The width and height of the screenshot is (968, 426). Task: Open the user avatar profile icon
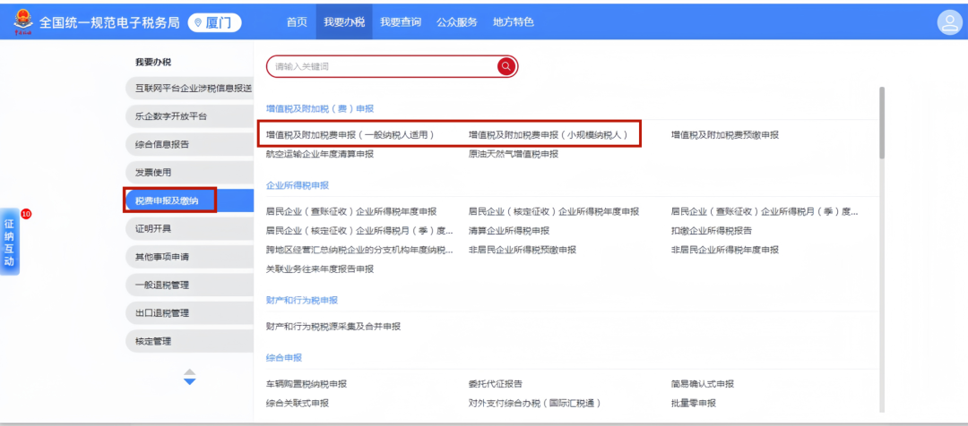click(948, 22)
